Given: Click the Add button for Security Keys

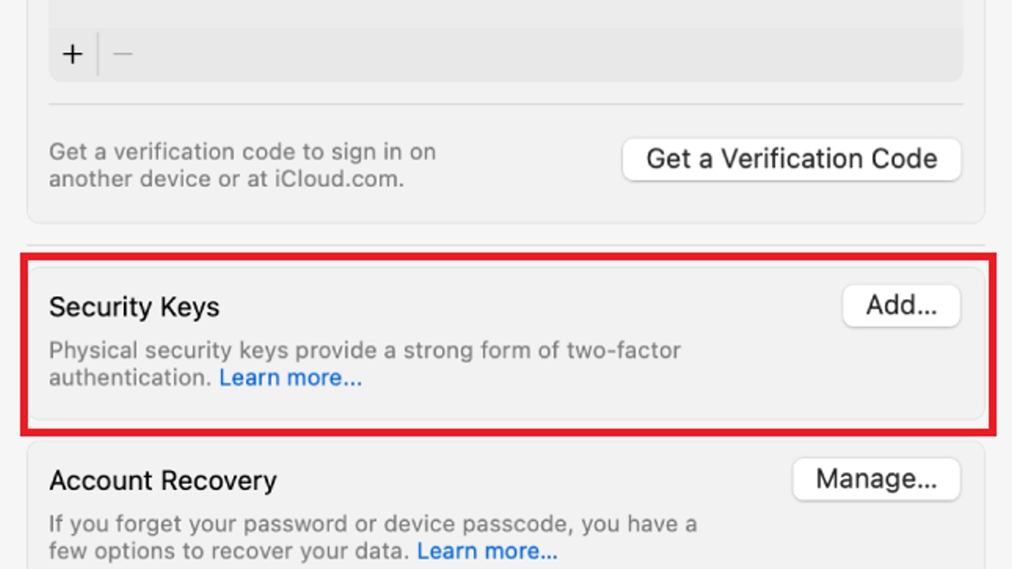Looking at the screenshot, I should tap(901, 306).
